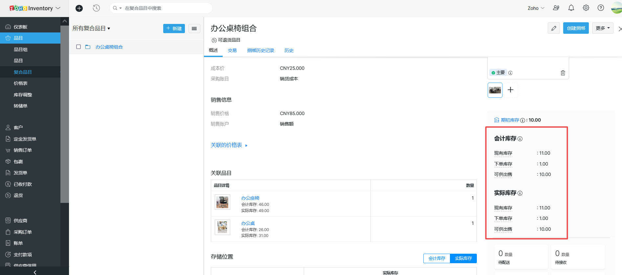The image size is (622, 275).
Task: Expand the 所有复合品目 filter dropdown
Action: [91, 29]
